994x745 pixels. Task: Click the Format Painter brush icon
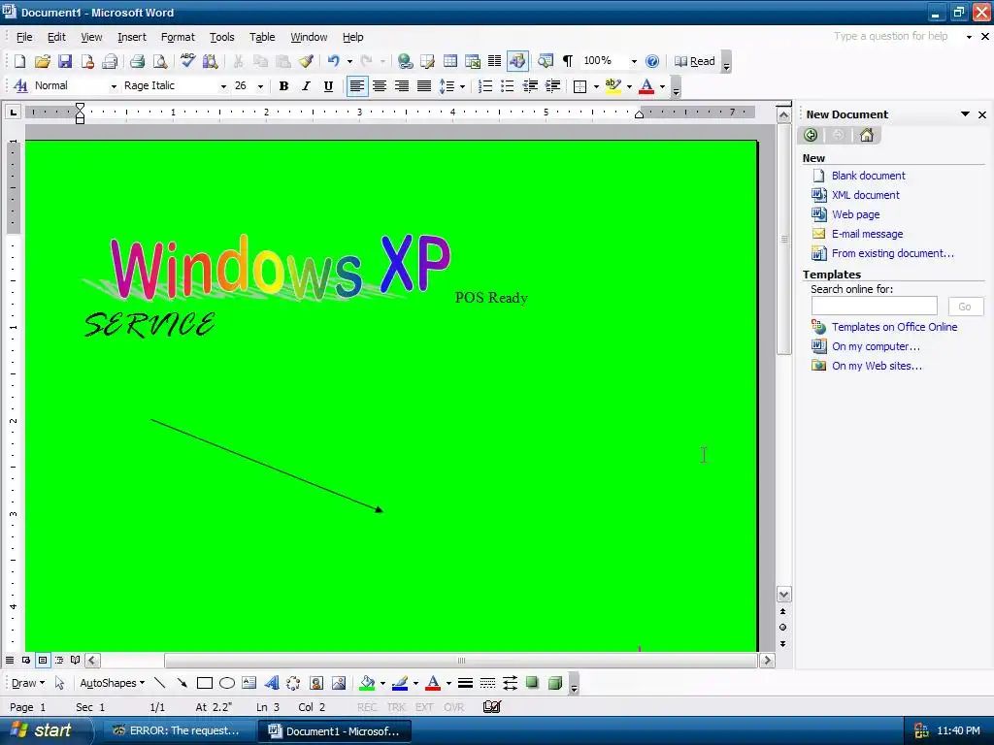point(306,61)
